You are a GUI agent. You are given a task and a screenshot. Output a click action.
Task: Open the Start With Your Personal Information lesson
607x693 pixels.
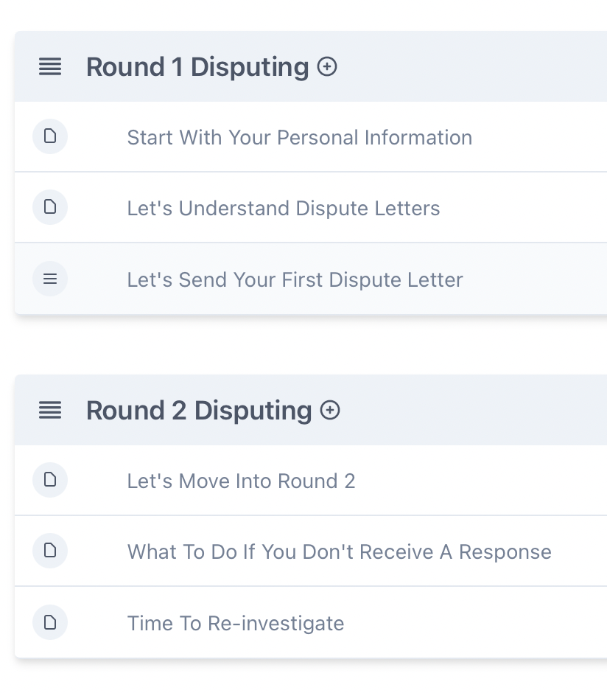pyautogui.click(x=299, y=138)
